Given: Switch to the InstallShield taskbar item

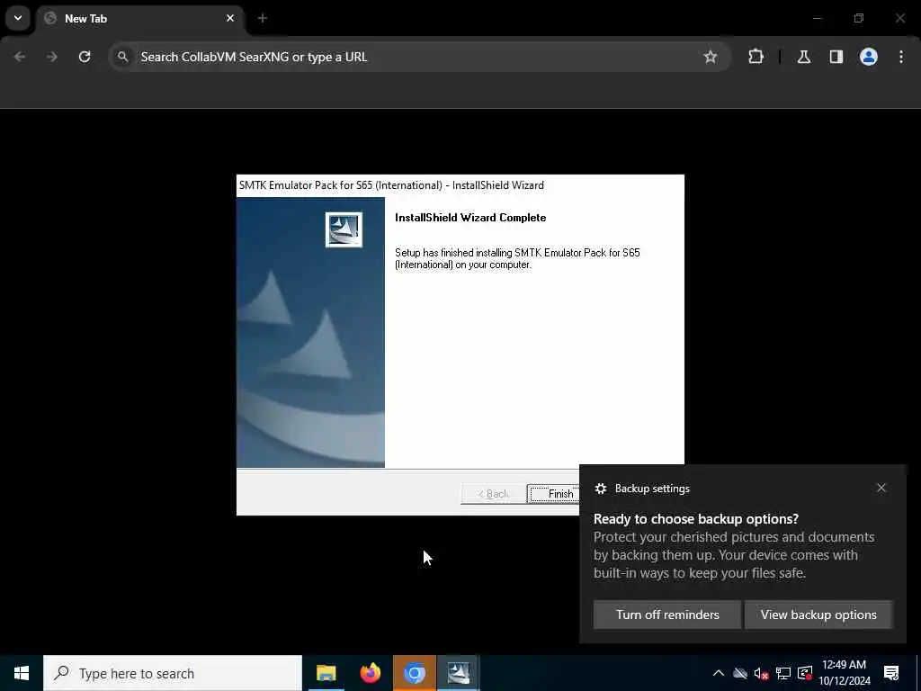Looking at the screenshot, I should tap(458, 673).
